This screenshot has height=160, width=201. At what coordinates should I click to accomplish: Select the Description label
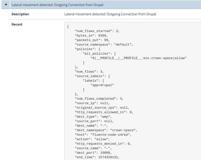[x=20, y=14]
